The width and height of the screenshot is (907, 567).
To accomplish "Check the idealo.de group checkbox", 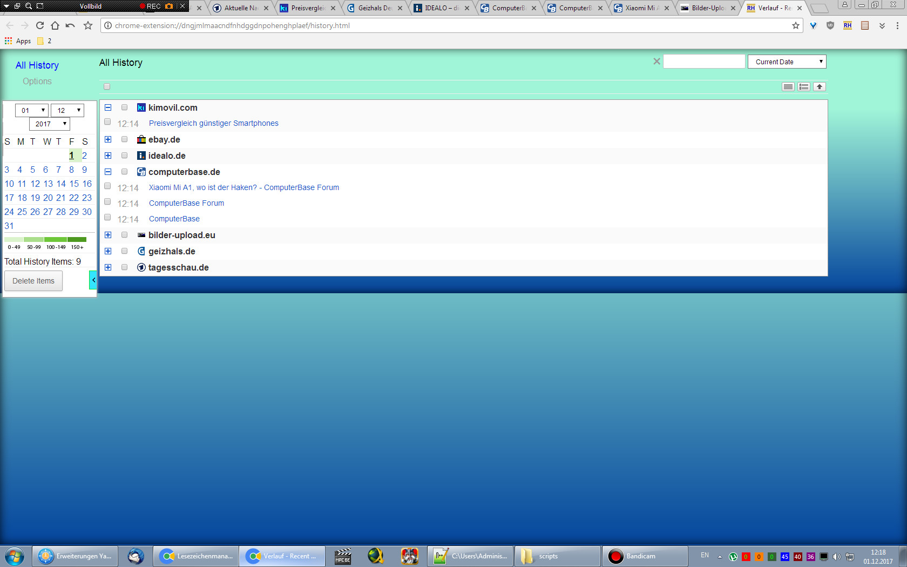I will [x=124, y=156].
